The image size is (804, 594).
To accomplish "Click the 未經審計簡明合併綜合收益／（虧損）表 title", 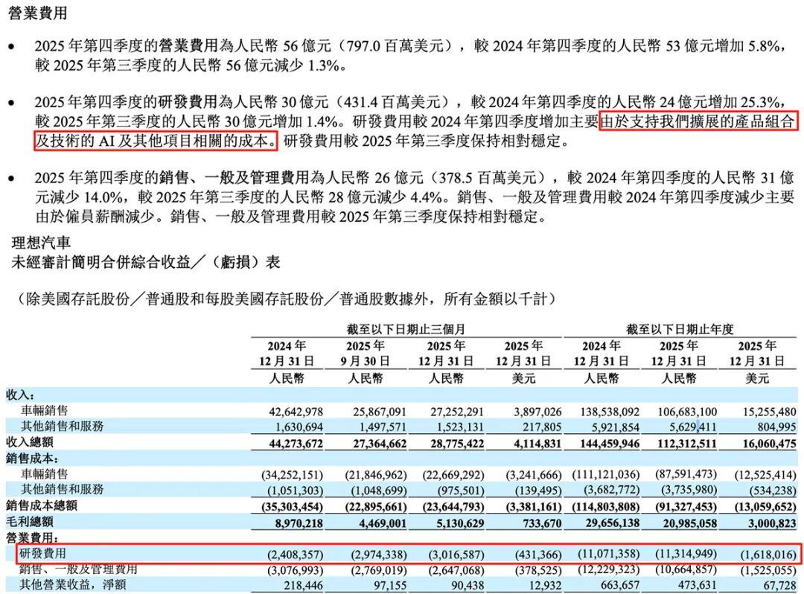I will point(146,262).
